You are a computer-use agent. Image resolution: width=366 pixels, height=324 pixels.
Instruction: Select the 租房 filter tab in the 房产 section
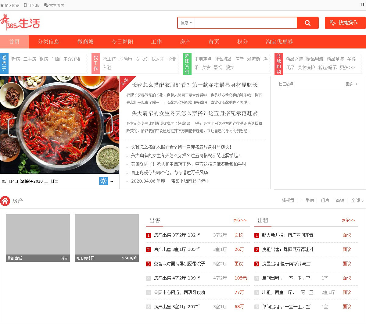325,200
